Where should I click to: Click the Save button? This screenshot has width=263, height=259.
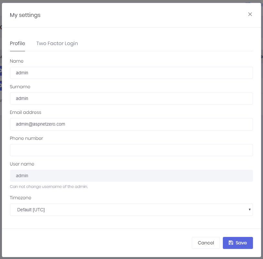[x=238, y=243]
